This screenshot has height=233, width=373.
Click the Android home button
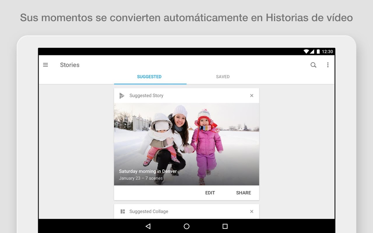pyautogui.click(x=186, y=226)
